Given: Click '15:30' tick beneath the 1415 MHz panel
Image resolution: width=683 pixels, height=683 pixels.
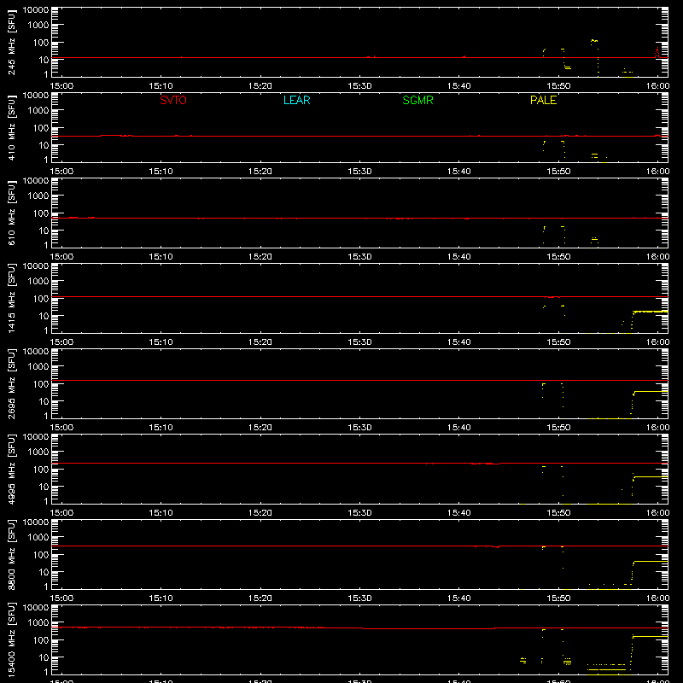Looking at the screenshot, I should (359, 342).
